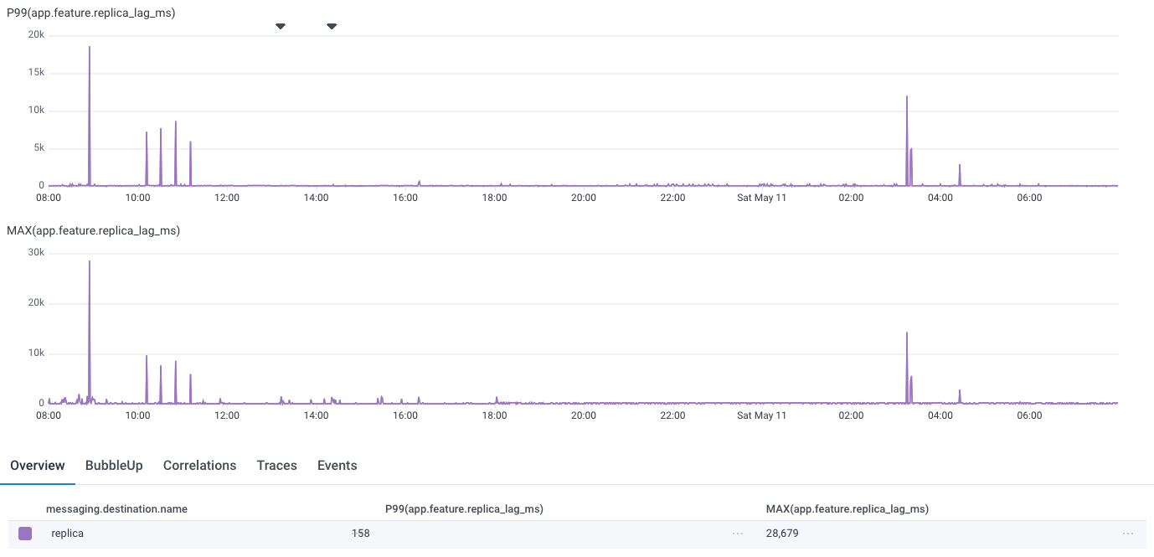
Task: Click the 'Sat May 11' label on the P99 chart axis
Action: [761, 199]
